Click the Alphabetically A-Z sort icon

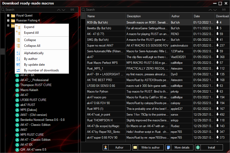click(x=18, y=53)
